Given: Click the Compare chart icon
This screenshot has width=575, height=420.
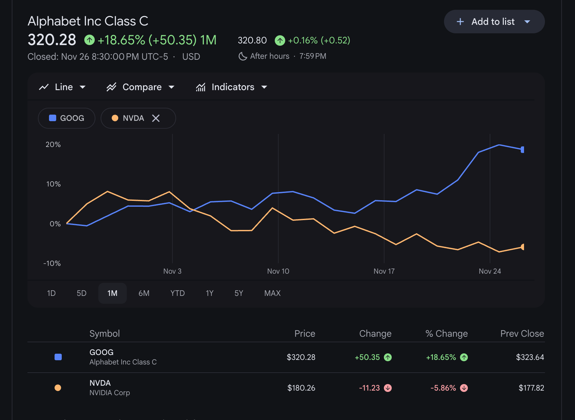Looking at the screenshot, I should 111,87.
